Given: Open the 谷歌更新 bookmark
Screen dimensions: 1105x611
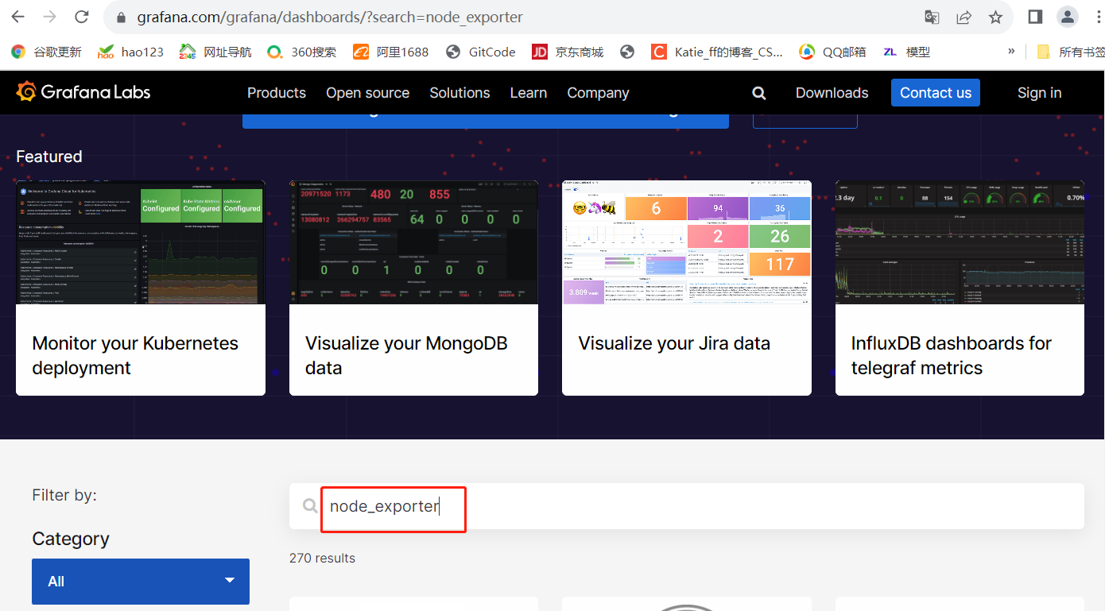Looking at the screenshot, I should pyautogui.click(x=46, y=52).
